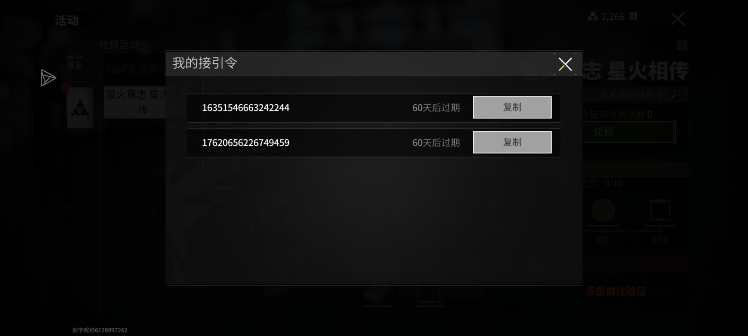Copy the code 17620656226749459
The width and height of the screenshot is (748, 336).
click(512, 142)
